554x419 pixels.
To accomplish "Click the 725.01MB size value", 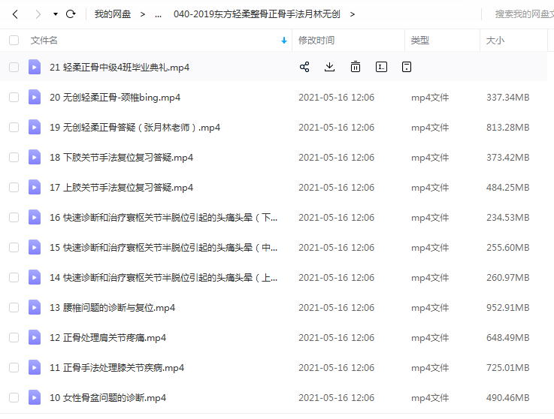I will [x=507, y=367].
